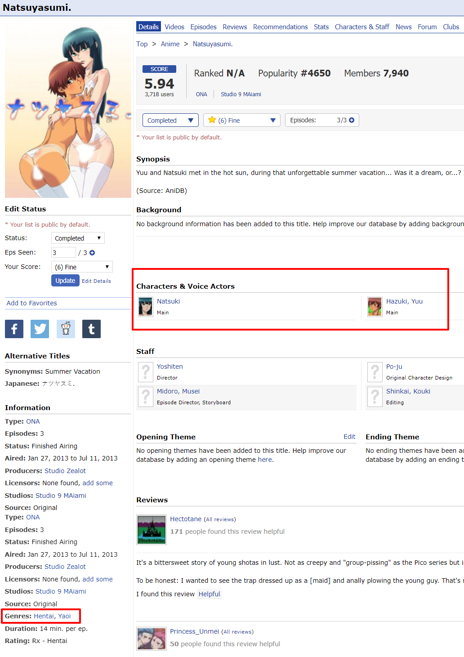Mark Hectotane's review as Helpful
The image size is (464, 657).
[x=209, y=594]
